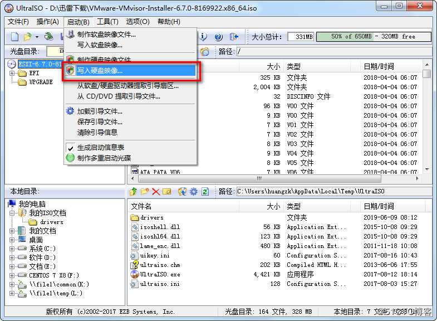The height and width of the screenshot is (321, 437).
Task: Click the New file toolbar icon
Action: 15,37
